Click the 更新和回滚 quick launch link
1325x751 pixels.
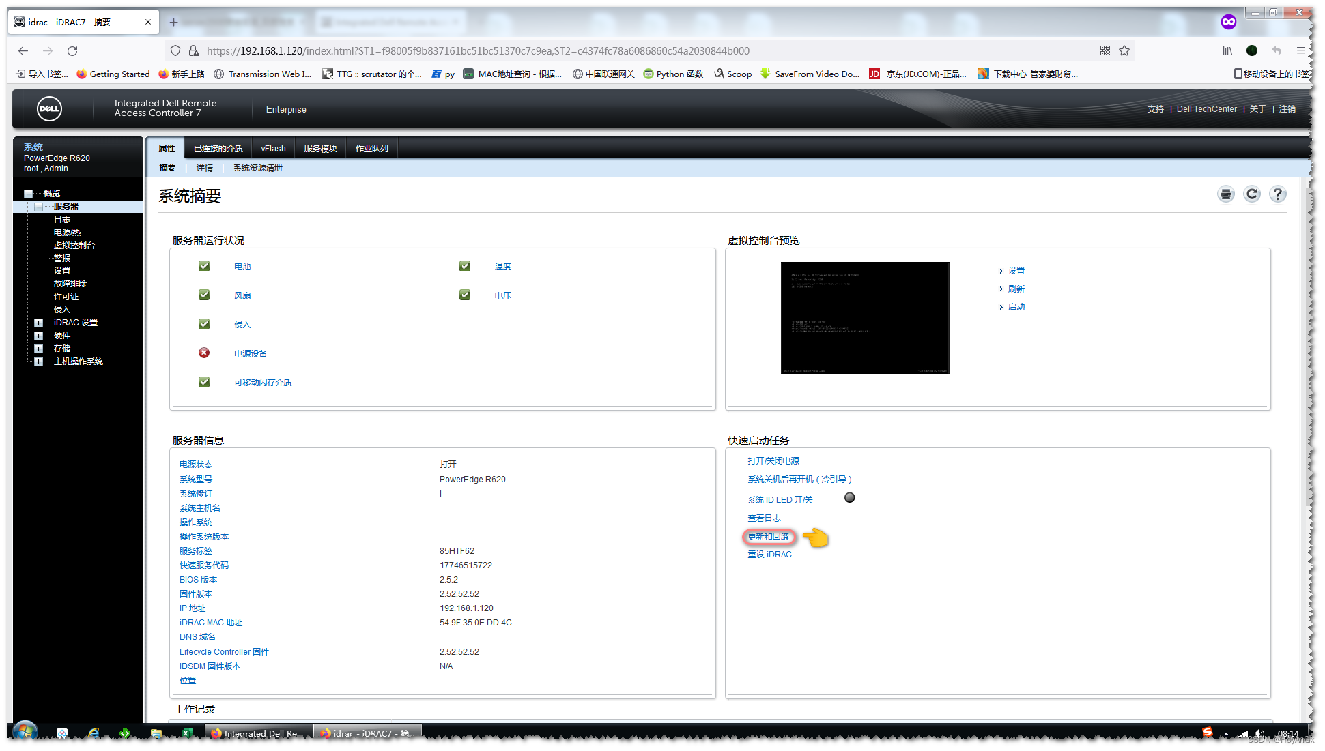[768, 537]
